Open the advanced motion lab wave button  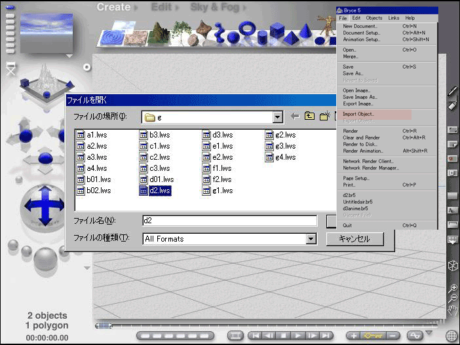[415, 336]
